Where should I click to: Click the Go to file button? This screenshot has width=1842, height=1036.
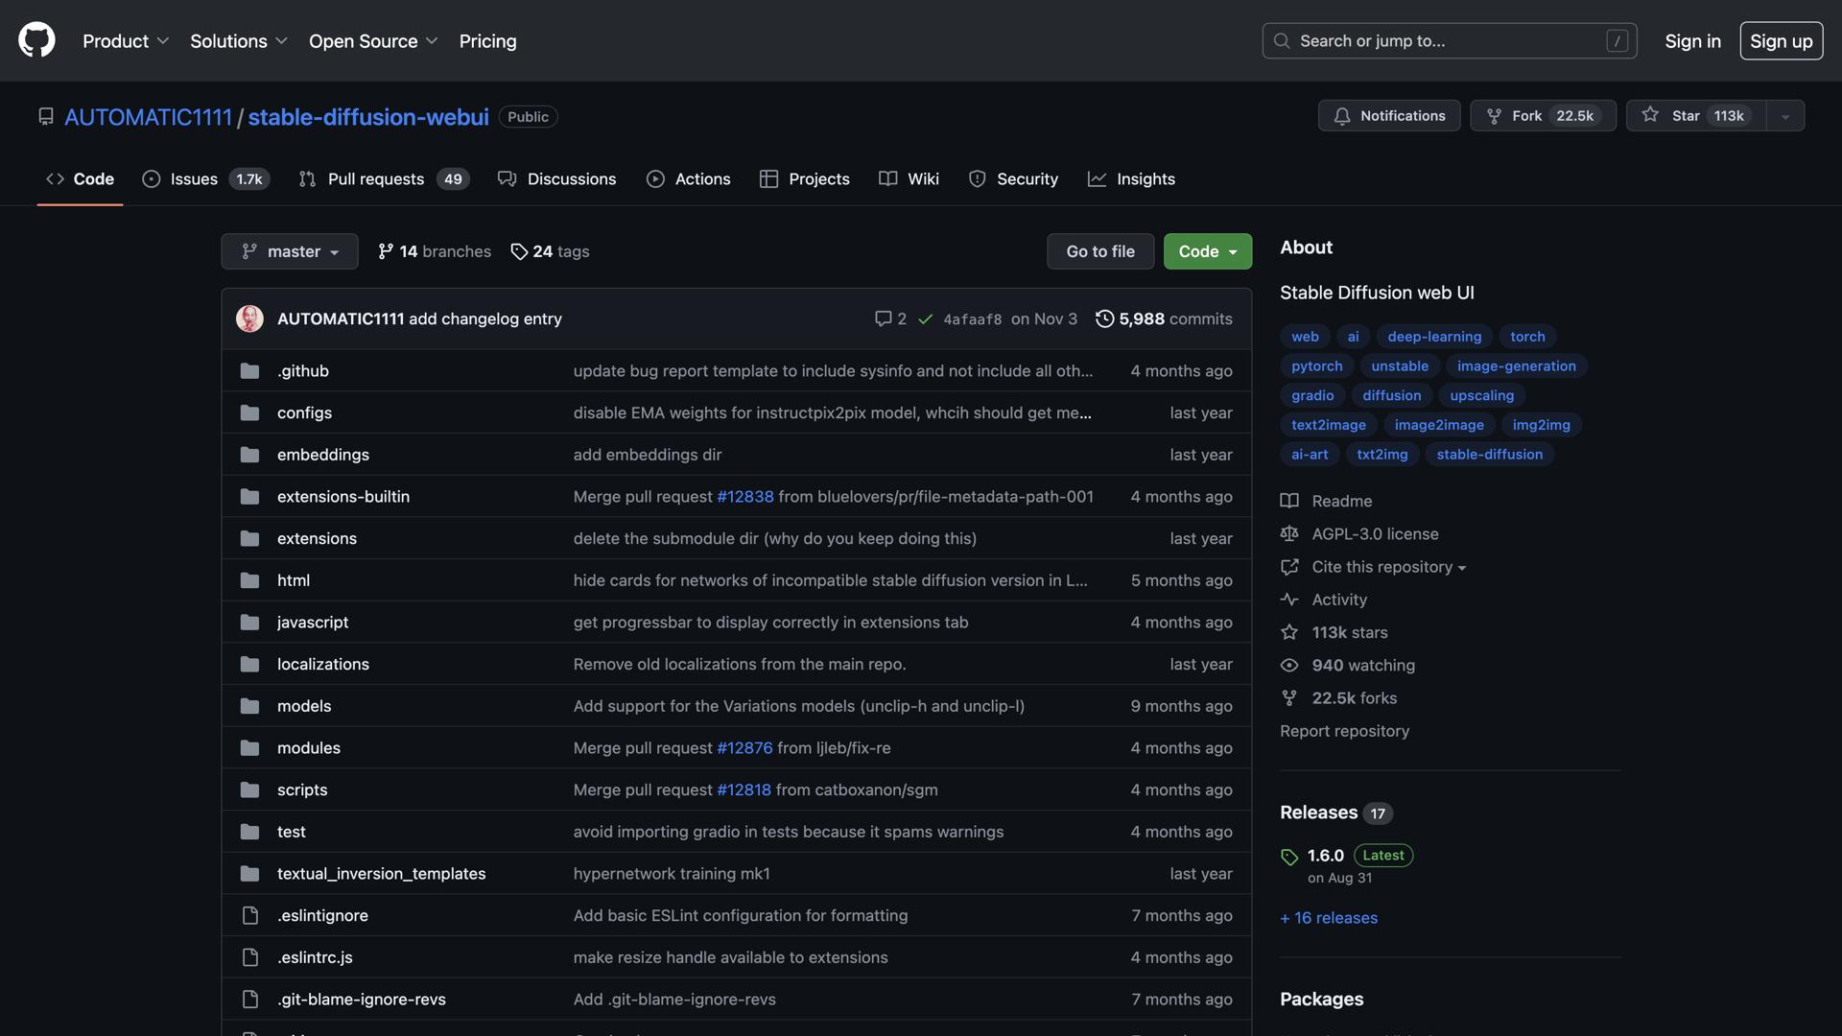(1099, 251)
